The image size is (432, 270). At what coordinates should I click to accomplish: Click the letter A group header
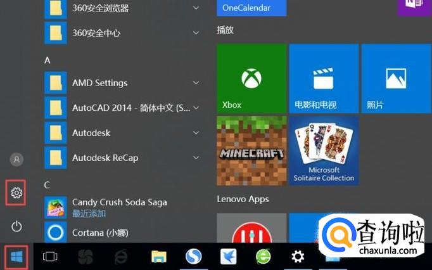tap(48, 60)
